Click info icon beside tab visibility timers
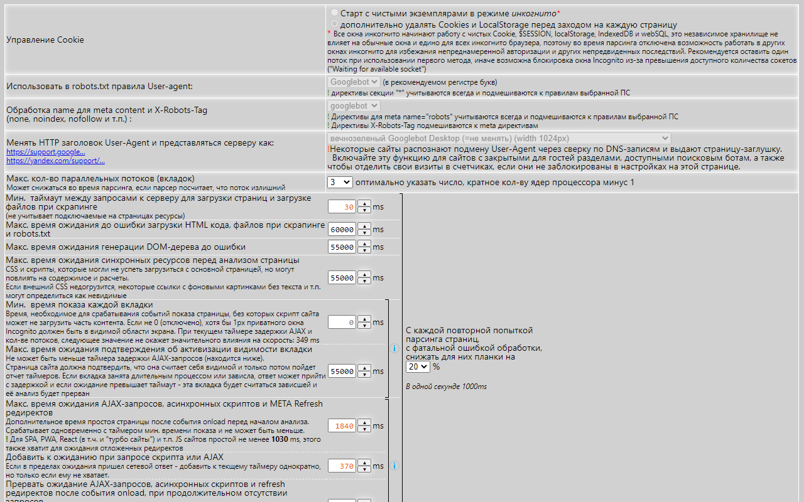Image resolution: width=804 pixels, height=502 pixels. tap(394, 348)
